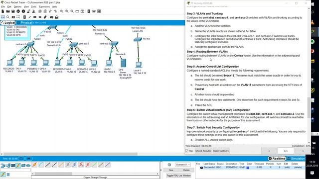
Task: Switch to Logical workspace view
Action: [8, 23]
